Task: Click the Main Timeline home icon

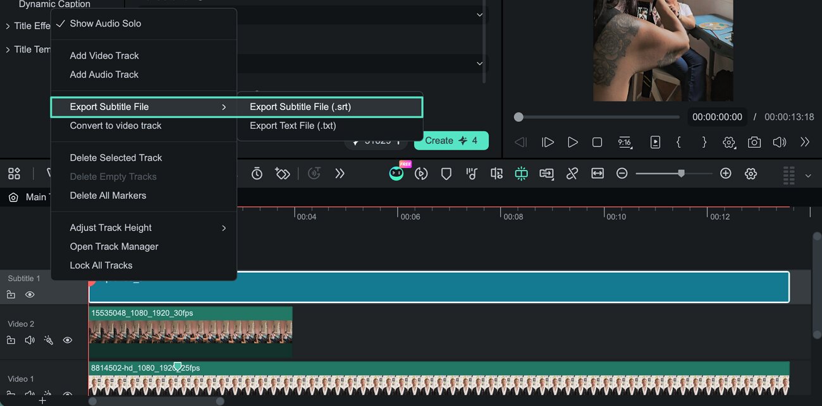Action: click(x=13, y=197)
